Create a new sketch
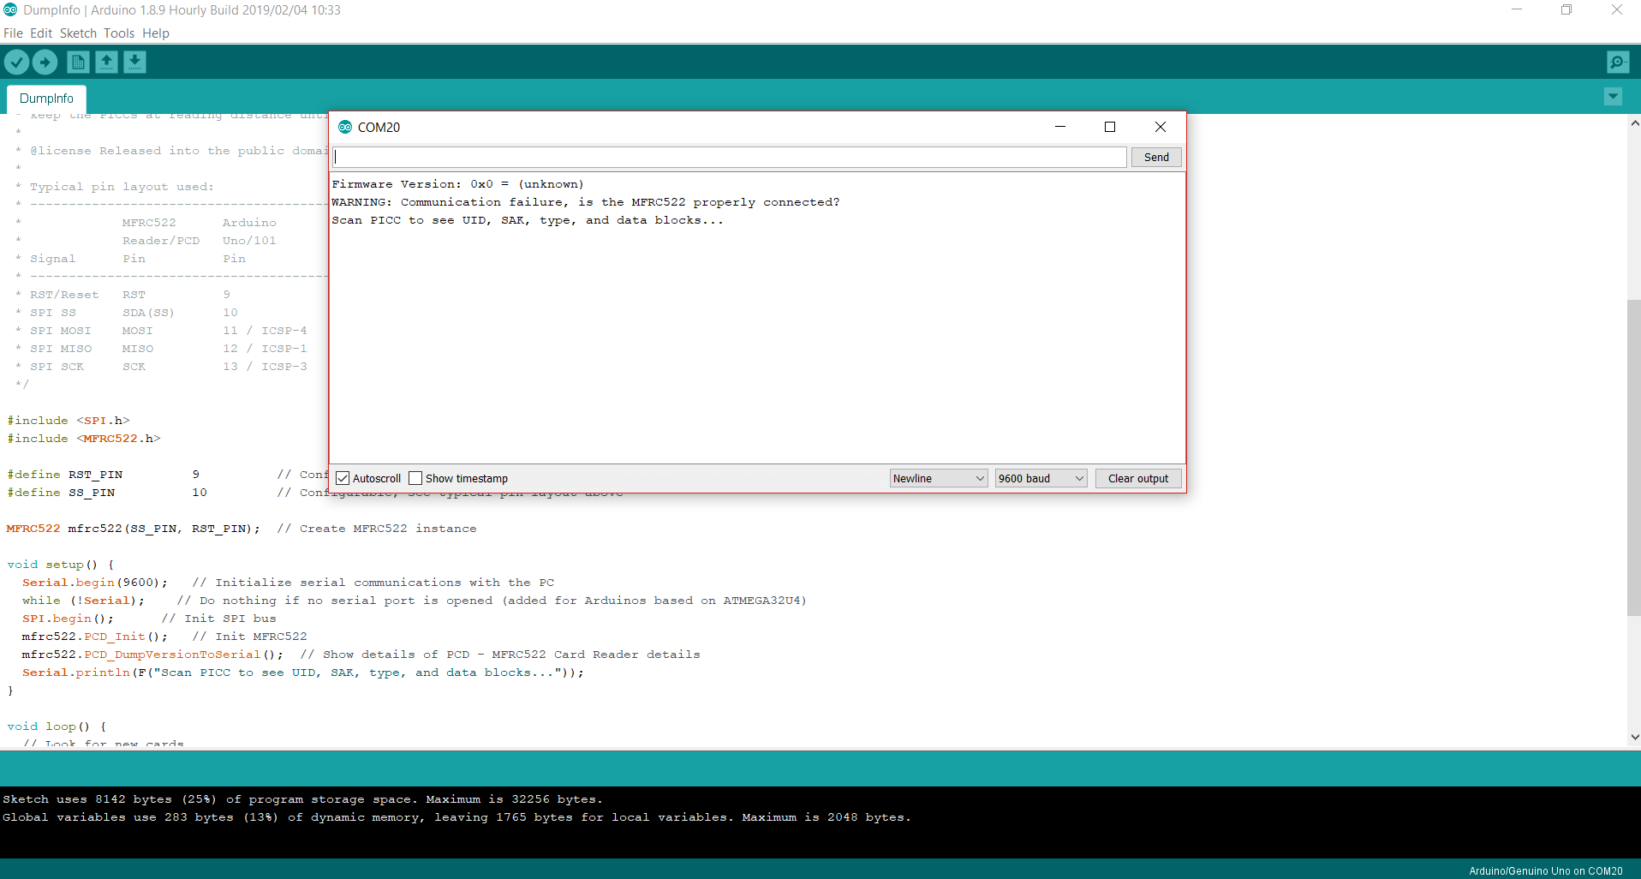The width and height of the screenshot is (1641, 879). (x=76, y=62)
